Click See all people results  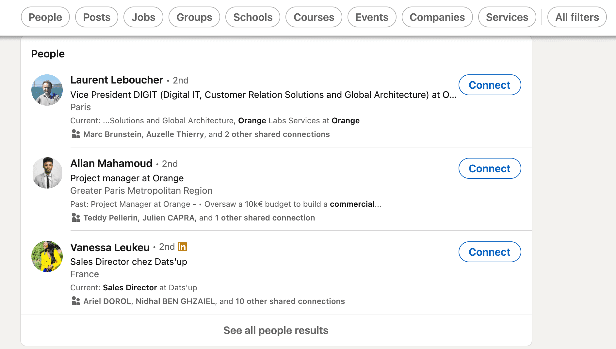pos(276,330)
